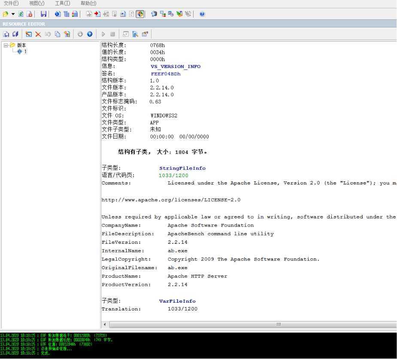Click the first EOF log line
The width and height of the screenshot is (397, 359).
pos(53,335)
